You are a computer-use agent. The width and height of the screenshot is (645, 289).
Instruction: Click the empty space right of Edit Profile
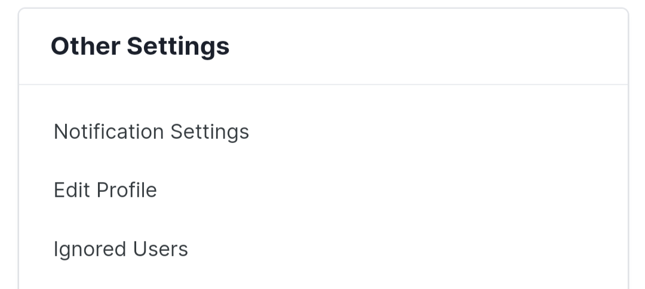[x=391, y=191]
